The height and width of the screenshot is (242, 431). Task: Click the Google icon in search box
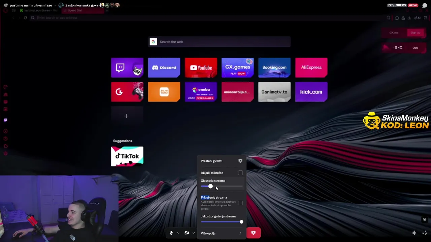click(x=153, y=42)
